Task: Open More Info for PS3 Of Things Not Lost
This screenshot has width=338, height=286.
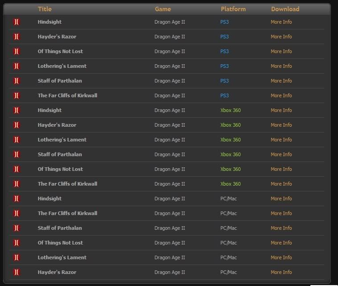Action: click(281, 51)
